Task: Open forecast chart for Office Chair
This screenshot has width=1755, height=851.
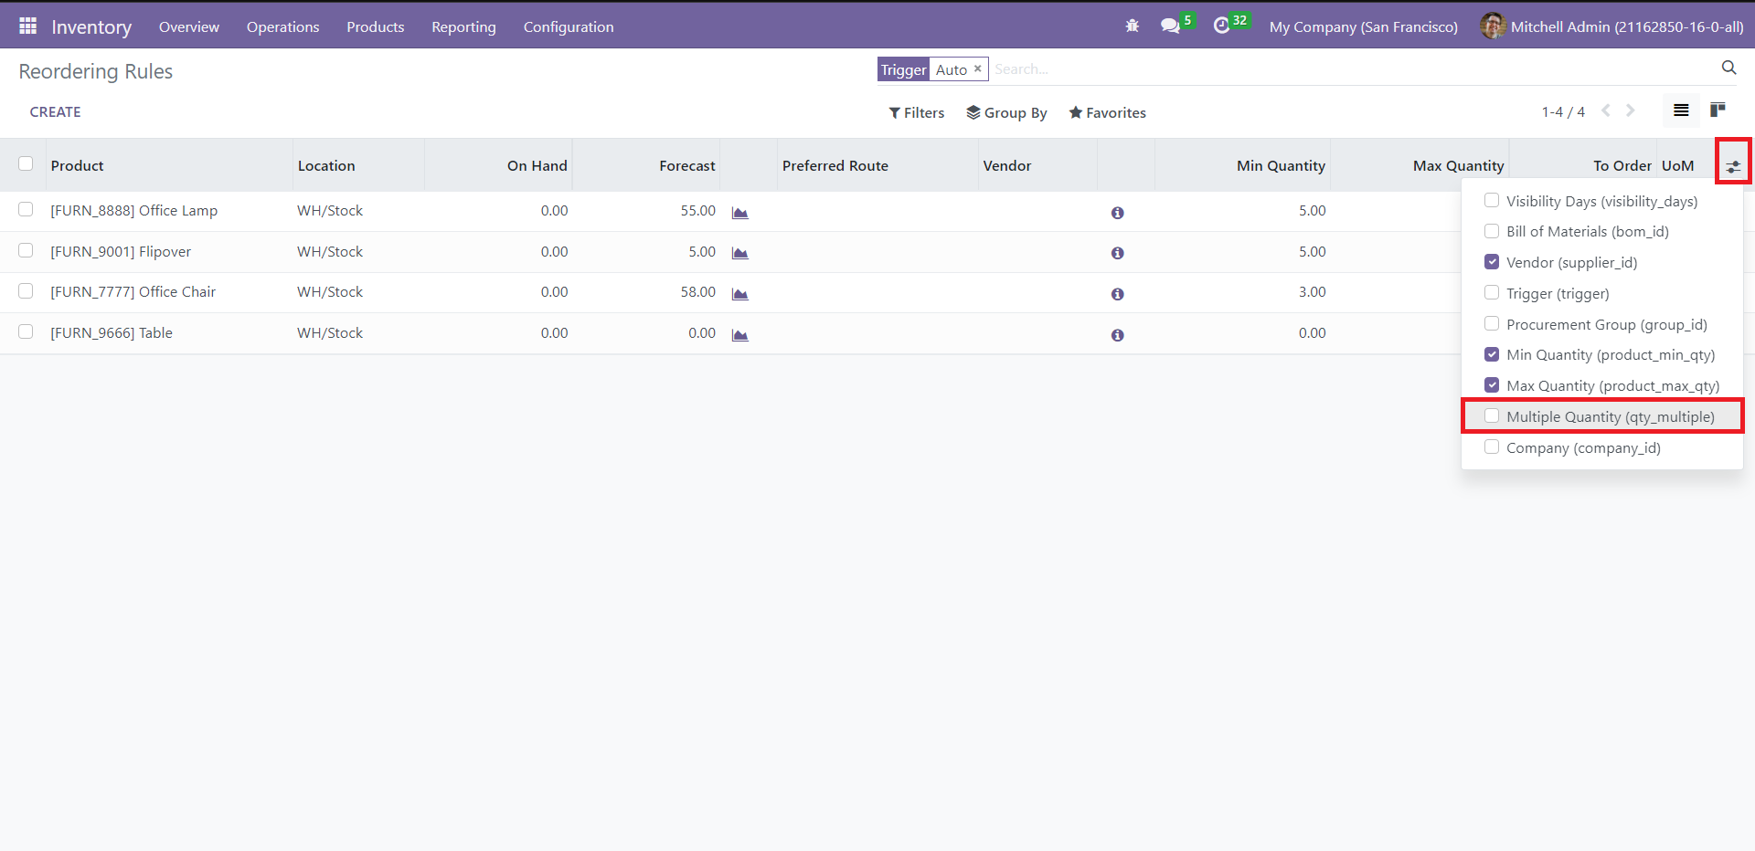Action: click(x=740, y=294)
